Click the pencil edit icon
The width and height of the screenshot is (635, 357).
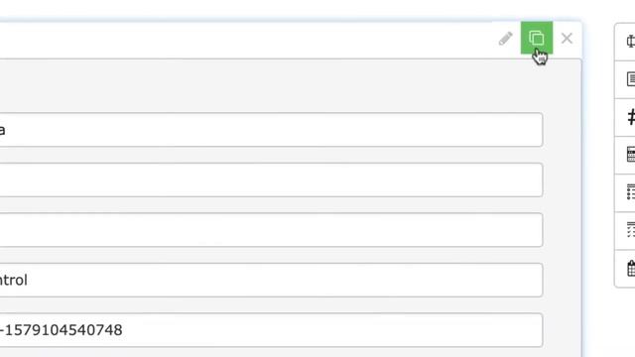(x=505, y=39)
